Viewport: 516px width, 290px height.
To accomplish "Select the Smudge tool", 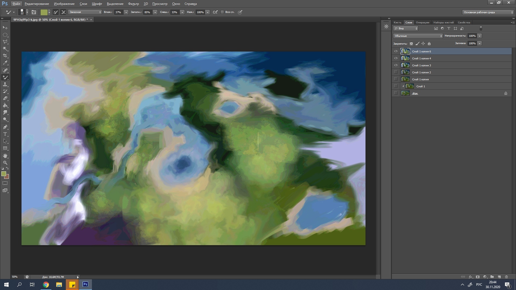I will (5, 112).
